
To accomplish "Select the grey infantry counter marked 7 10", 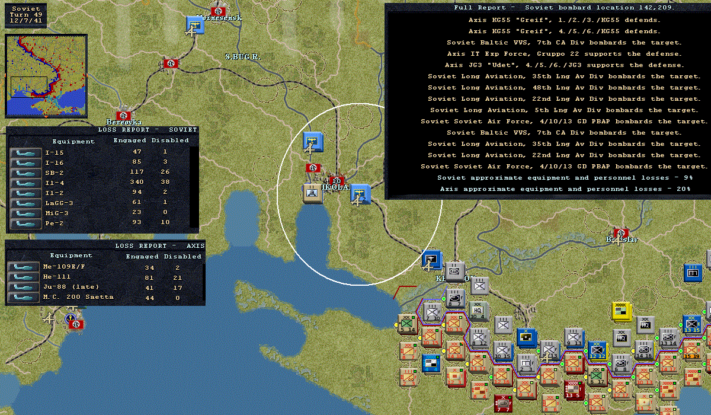I will [x=433, y=312].
